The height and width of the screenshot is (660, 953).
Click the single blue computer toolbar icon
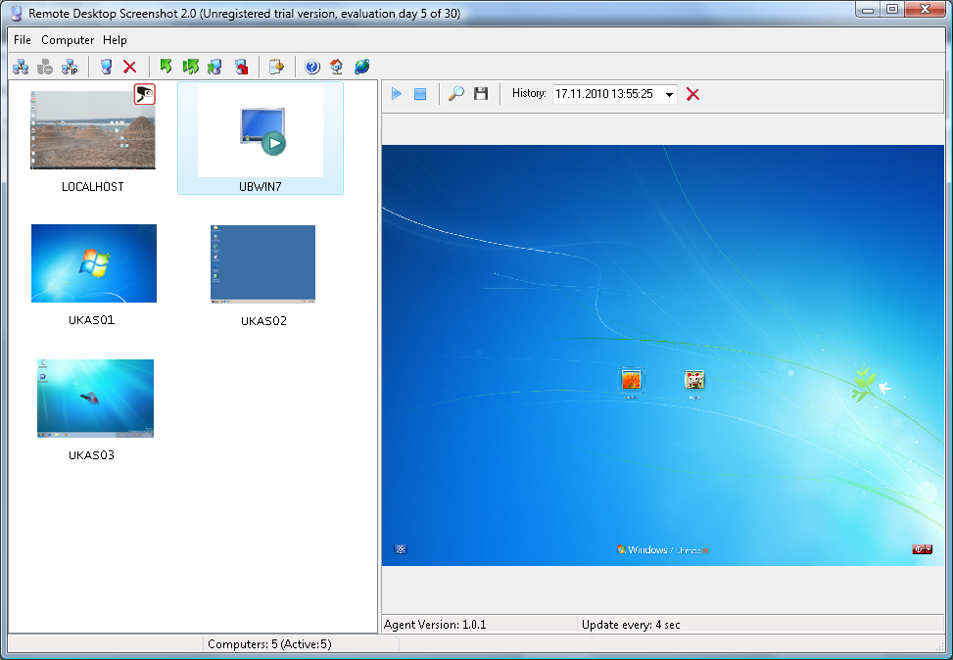click(x=107, y=67)
